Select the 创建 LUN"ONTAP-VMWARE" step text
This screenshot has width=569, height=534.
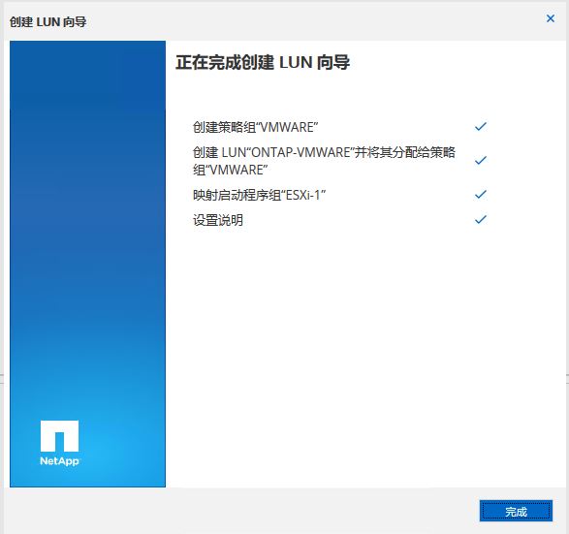pyautogui.click(x=324, y=161)
